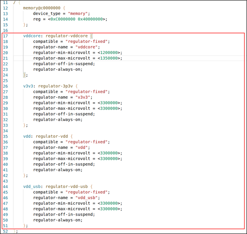
Task: Click the "v3v3" string on line 28
Action: pos(83,97)
